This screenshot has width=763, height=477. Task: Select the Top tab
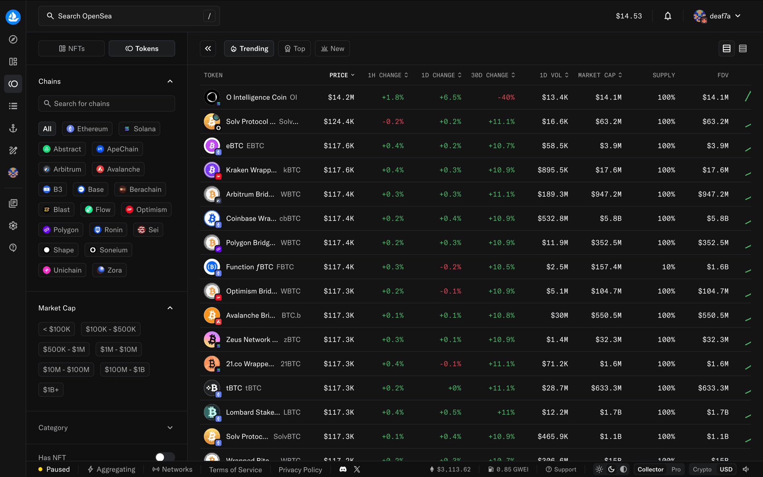[294, 48]
